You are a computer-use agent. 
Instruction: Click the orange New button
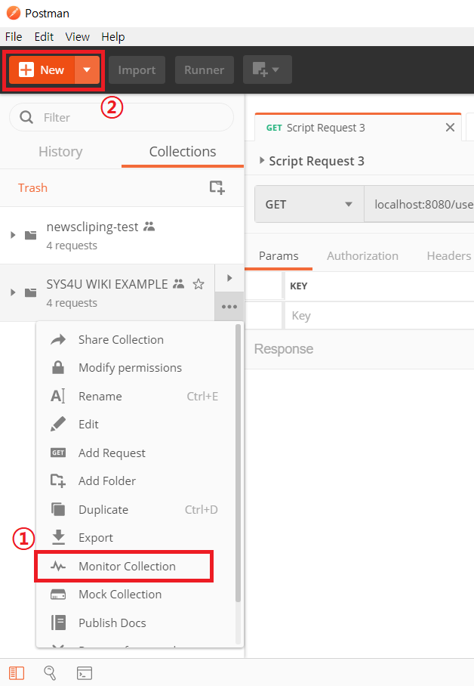(42, 70)
